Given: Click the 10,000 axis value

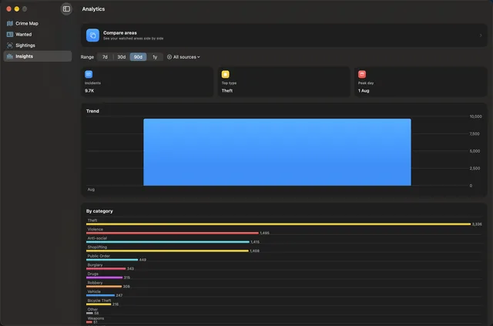Looking at the screenshot, I should [475, 116].
